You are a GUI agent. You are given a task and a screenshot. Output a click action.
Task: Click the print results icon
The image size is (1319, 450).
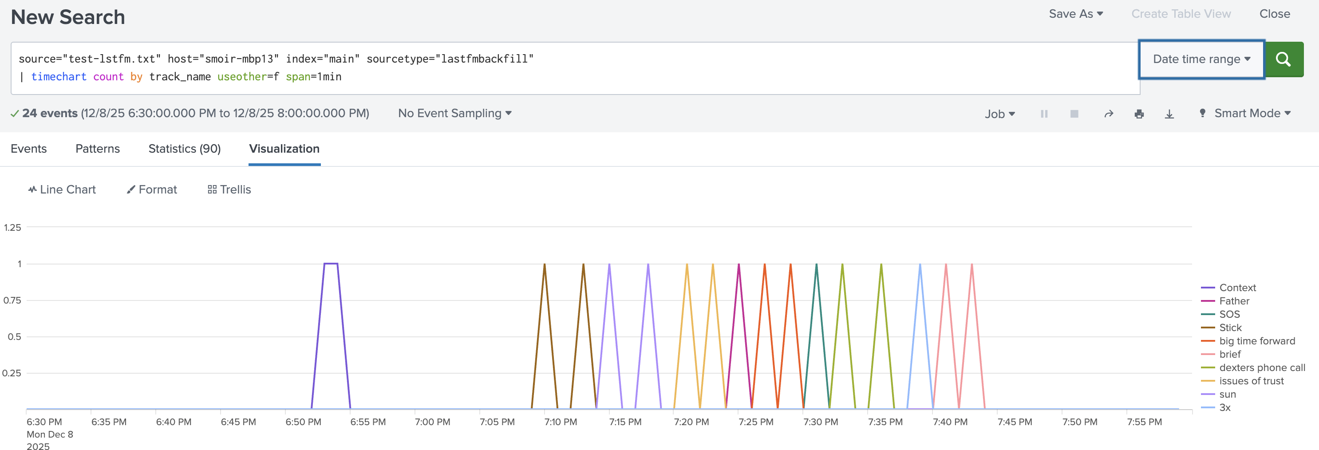(1139, 114)
